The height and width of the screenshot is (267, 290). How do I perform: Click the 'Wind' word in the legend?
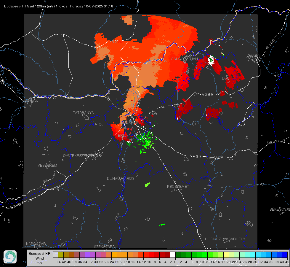40,258
